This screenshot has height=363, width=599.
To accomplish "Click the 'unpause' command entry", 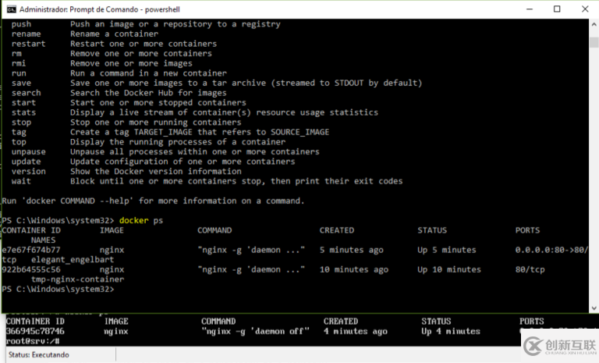I will coord(28,152).
